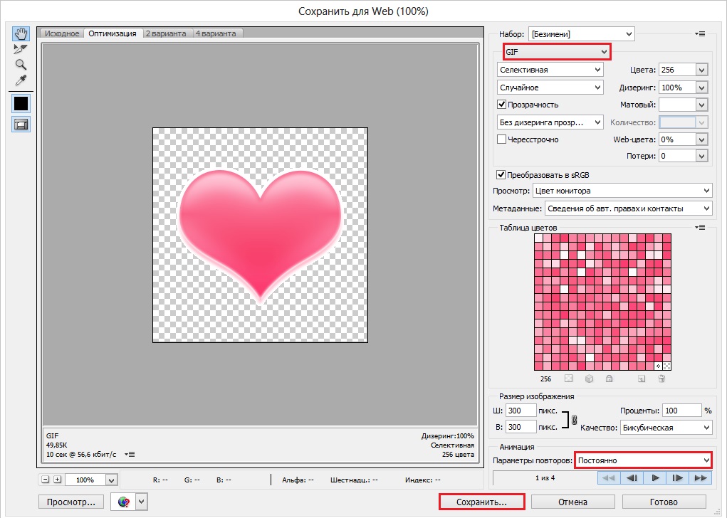Click the heart image preview
Image resolution: width=727 pixels, height=518 pixels.
click(260, 235)
